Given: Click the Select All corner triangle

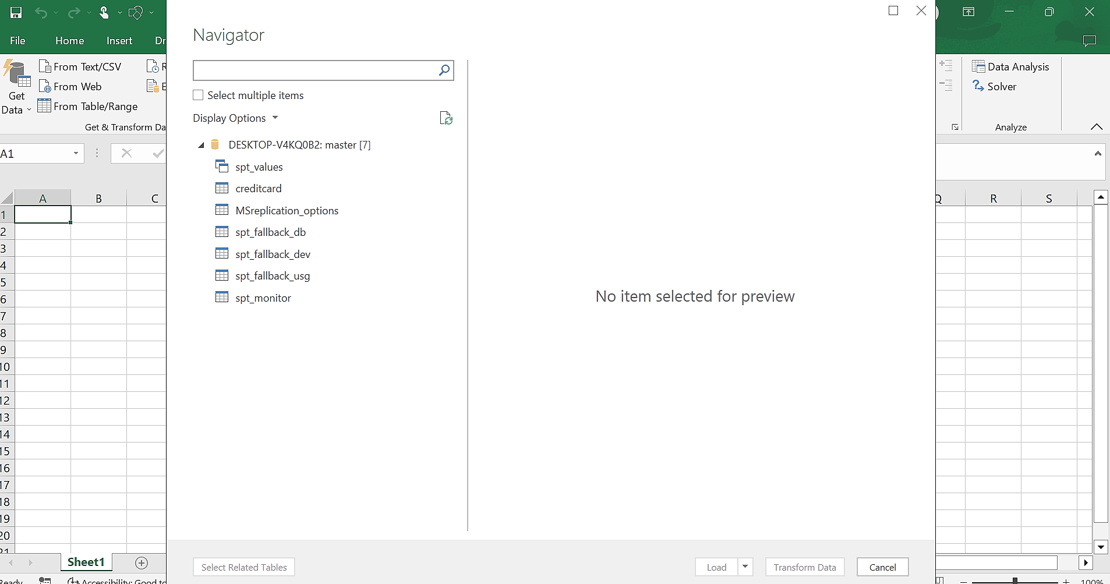Looking at the screenshot, I should (7, 198).
